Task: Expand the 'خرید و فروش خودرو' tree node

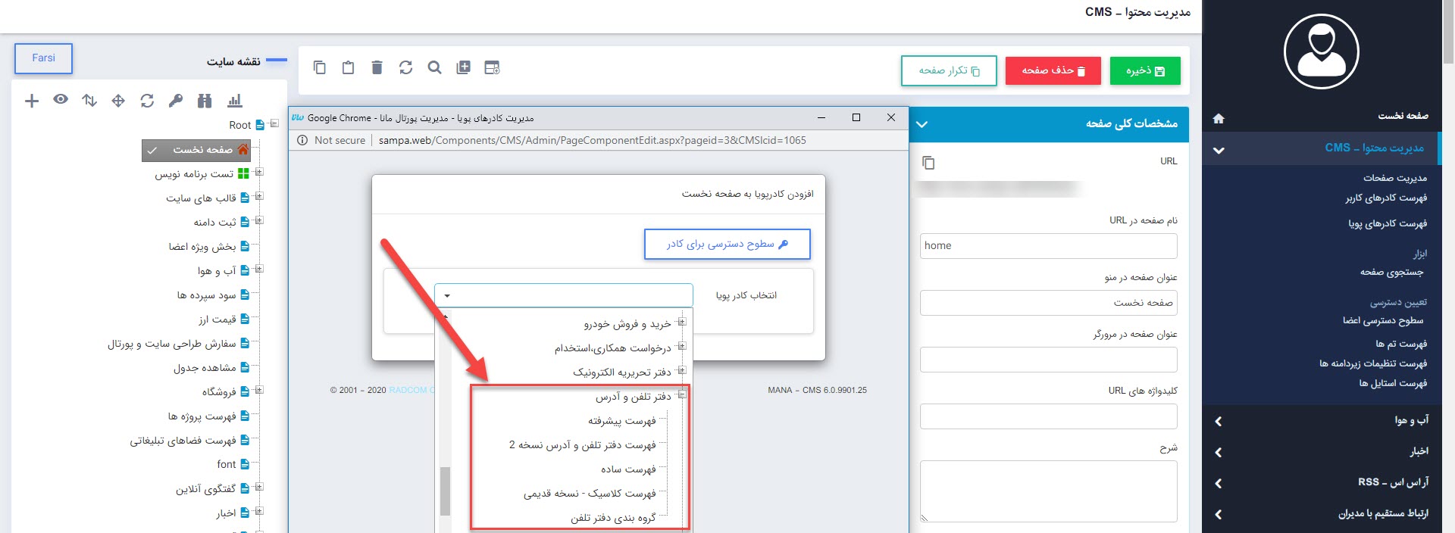Action: click(x=682, y=323)
